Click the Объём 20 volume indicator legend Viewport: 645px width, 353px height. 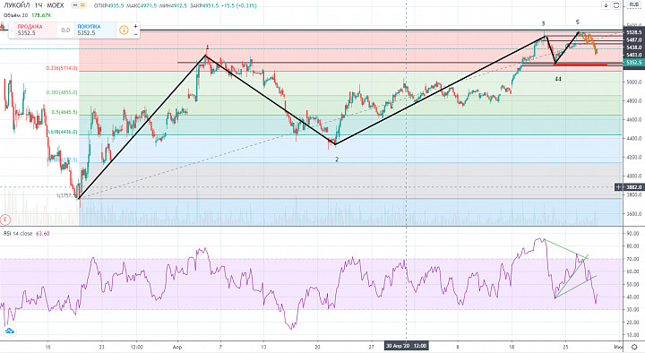coord(15,15)
